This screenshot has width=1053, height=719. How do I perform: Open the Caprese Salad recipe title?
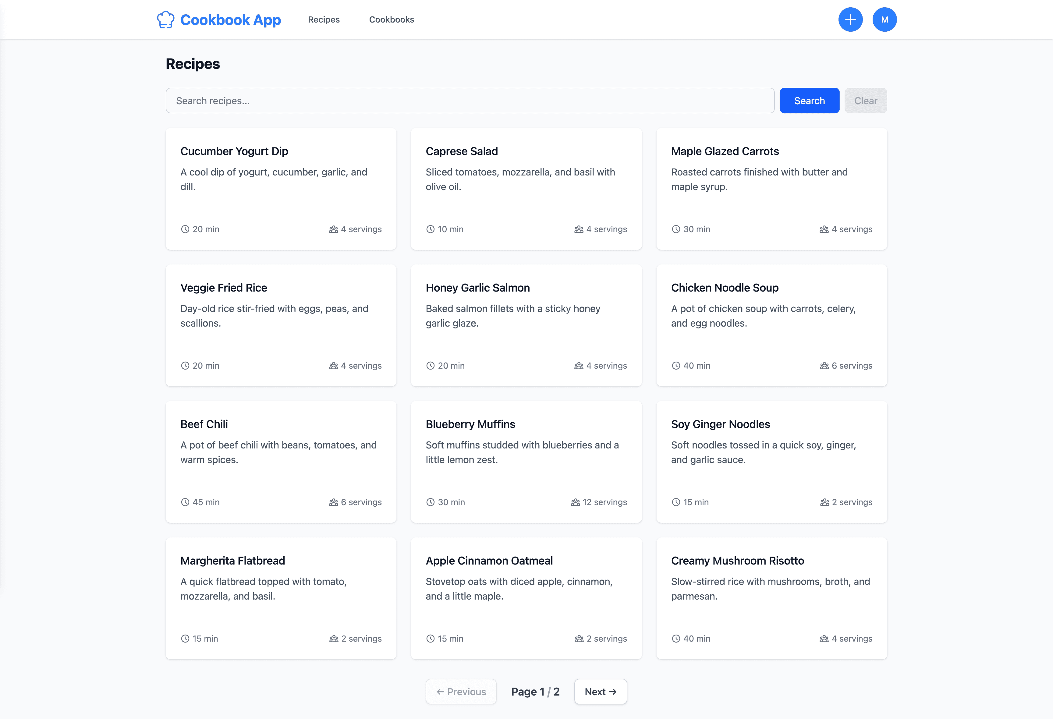click(462, 151)
